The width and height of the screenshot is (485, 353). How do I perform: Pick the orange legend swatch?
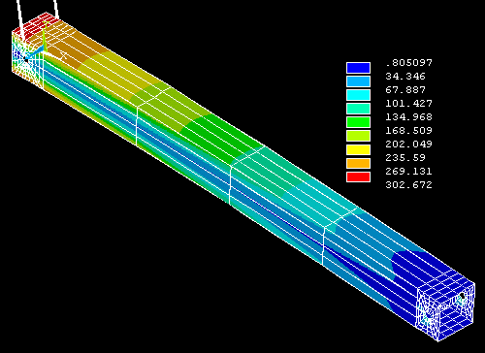click(x=358, y=163)
